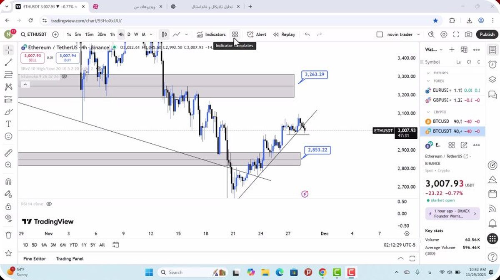
Task: Toggle magnet mode in left toolbar
Action: point(8,182)
